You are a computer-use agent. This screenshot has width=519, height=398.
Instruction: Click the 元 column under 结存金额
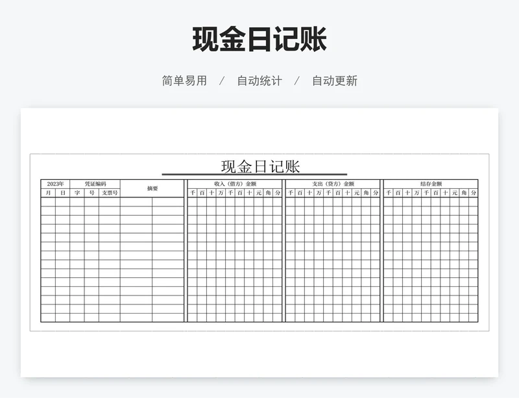(x=455, y=193)
